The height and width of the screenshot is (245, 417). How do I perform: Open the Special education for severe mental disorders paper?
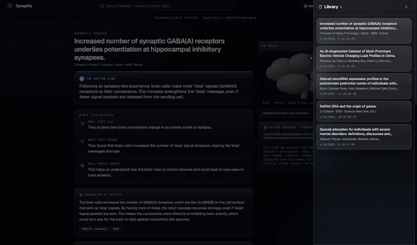click(x=364, y=137)
